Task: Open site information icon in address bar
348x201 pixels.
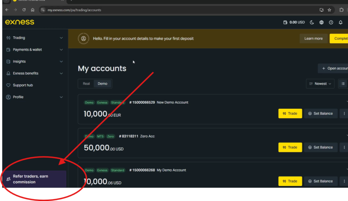Action: pos(43,10)
